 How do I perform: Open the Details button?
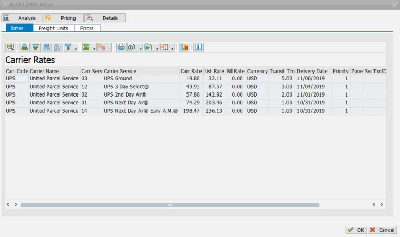click(105, 18)
